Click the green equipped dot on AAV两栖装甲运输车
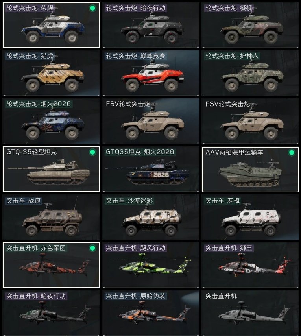 point(292,153)
